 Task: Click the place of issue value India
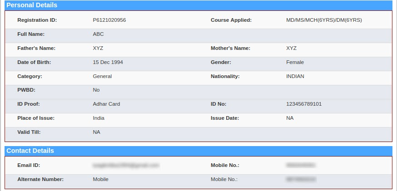(x=99, y=118)
